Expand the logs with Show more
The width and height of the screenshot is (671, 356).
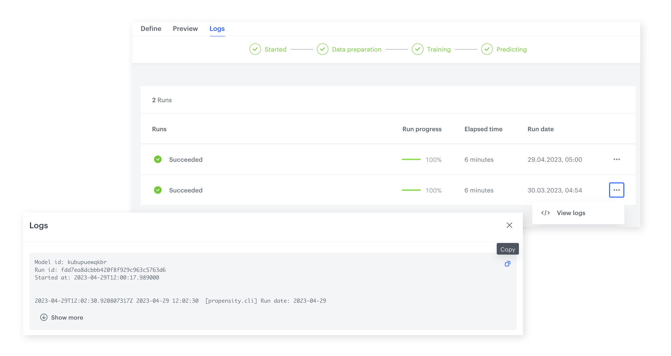pos(67,317)
